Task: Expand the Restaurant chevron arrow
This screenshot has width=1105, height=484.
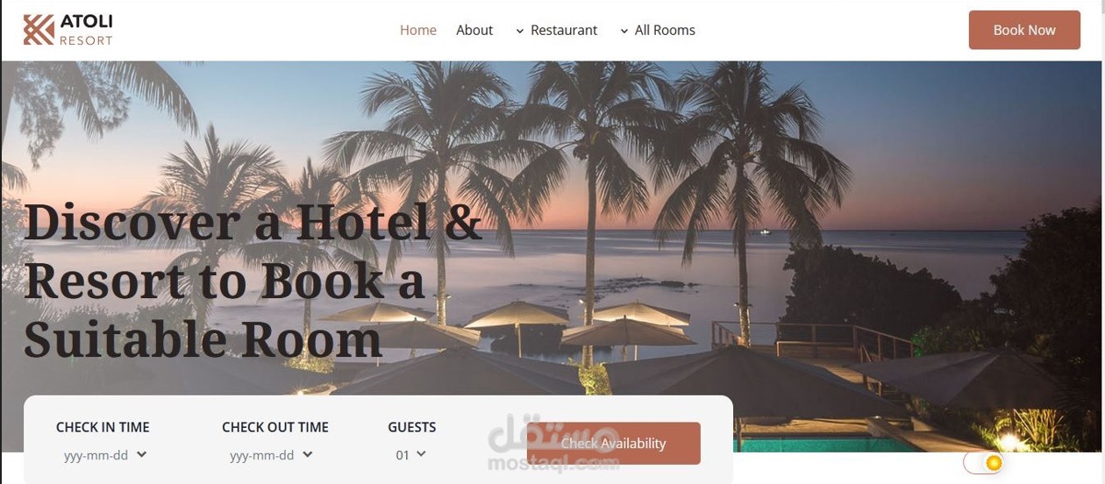Action: click(520, 31)
